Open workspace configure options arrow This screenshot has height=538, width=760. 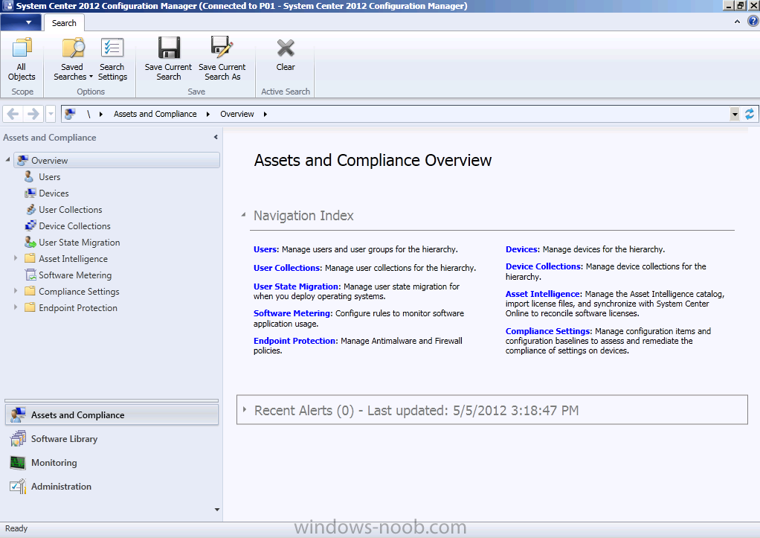pyautogui.click(x=216, y=510)
